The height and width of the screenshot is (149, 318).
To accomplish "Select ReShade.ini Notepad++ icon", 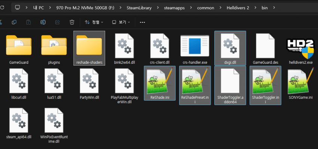I will pyautogui.click(x=160, y=81).
